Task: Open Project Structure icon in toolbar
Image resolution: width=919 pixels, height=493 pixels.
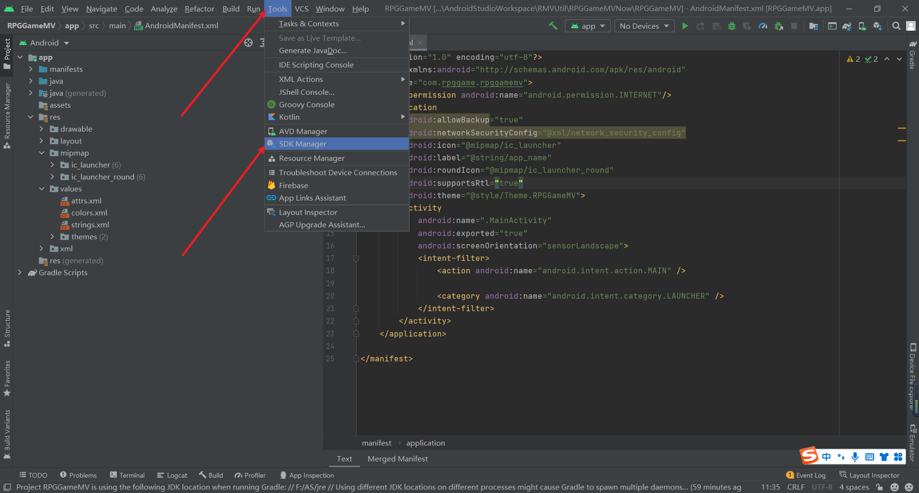Action: [813, 26]
